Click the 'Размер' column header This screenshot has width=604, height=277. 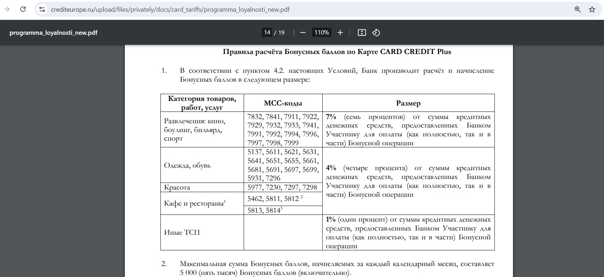408,103
